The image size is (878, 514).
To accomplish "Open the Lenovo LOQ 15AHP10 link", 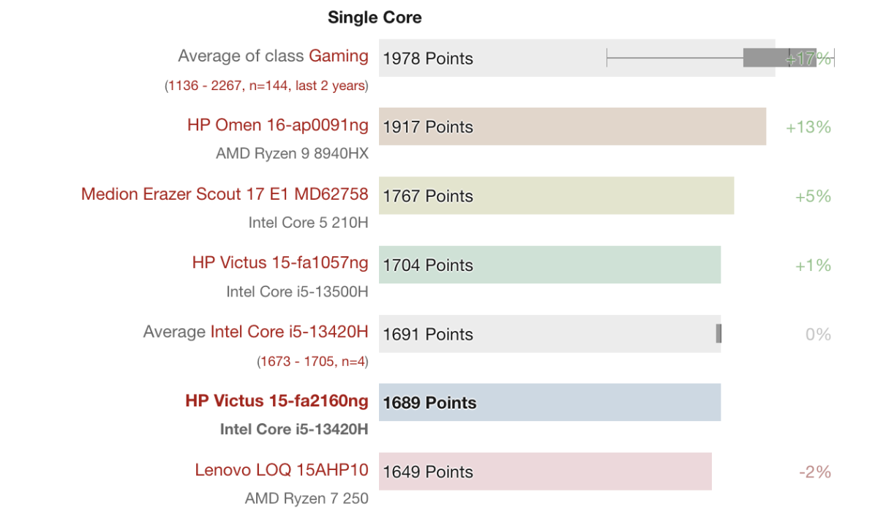I will pyautogui.click(x=281, y=470).
